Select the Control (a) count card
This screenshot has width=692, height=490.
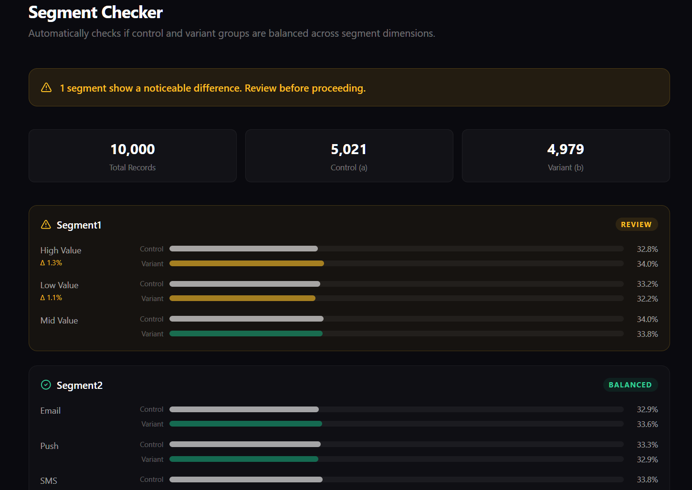click(349, 156)
